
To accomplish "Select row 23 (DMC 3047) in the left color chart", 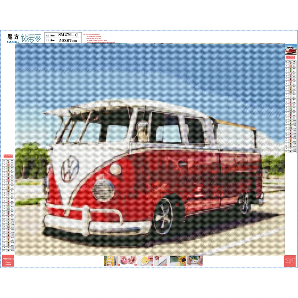I will pyautogui.click(x=8, y=219).
